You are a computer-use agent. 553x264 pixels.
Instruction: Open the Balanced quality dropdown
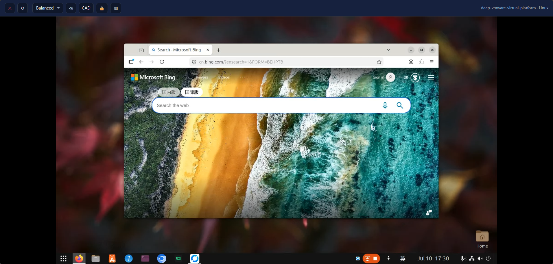click(48, 8)
